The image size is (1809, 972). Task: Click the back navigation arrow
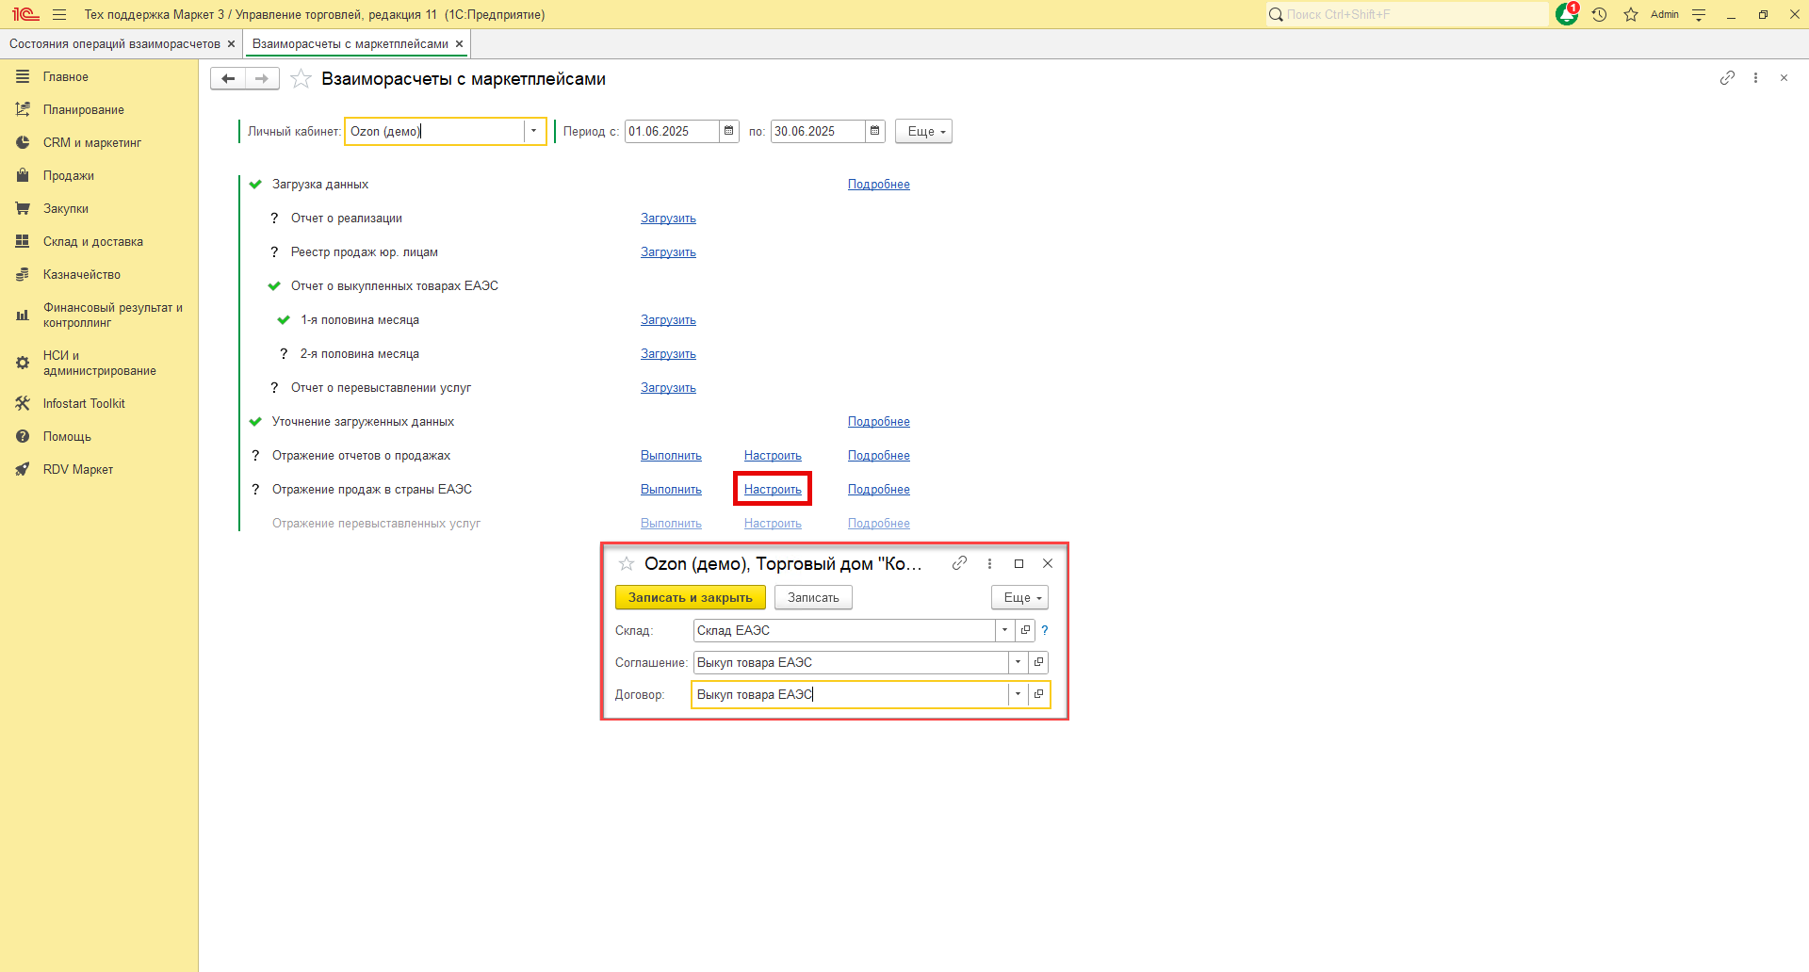pyautogui.click(x=228, y=79)
